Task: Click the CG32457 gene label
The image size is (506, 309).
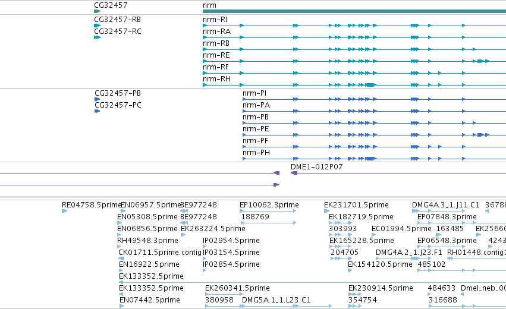Action: tap(111, 5)
